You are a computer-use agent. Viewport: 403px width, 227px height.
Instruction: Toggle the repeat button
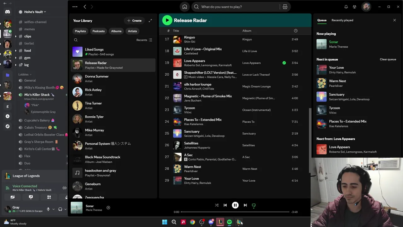(x=254, y=205)
